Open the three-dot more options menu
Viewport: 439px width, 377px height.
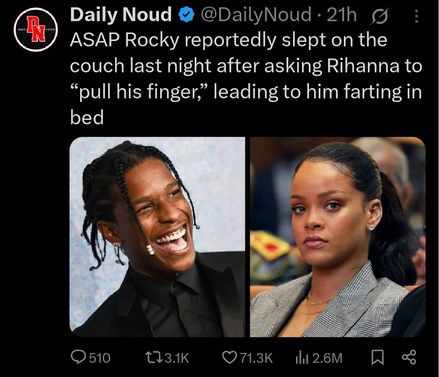[x=417, y=16]
